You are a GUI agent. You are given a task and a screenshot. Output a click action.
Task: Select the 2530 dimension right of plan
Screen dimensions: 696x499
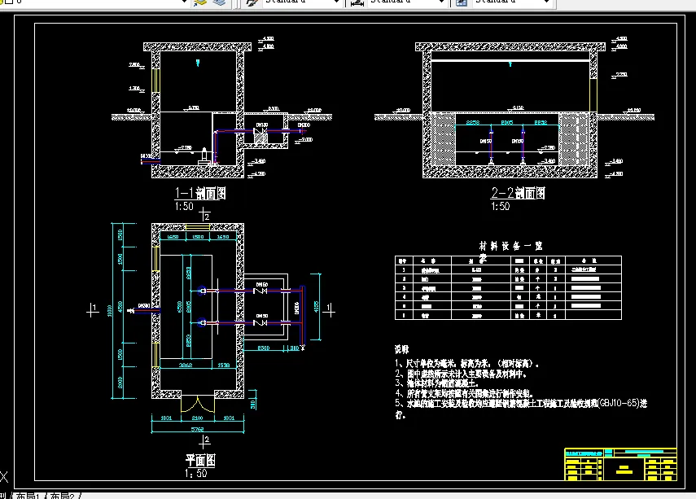tap(264, 348)
